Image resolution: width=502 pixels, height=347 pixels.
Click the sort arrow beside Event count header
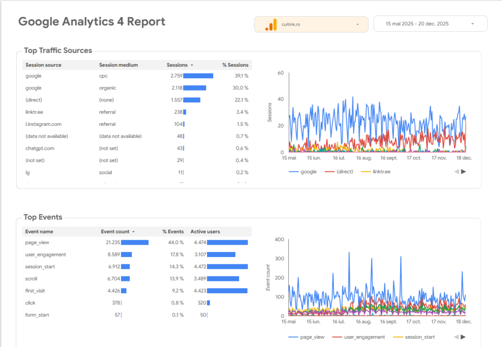click(134, 231)
